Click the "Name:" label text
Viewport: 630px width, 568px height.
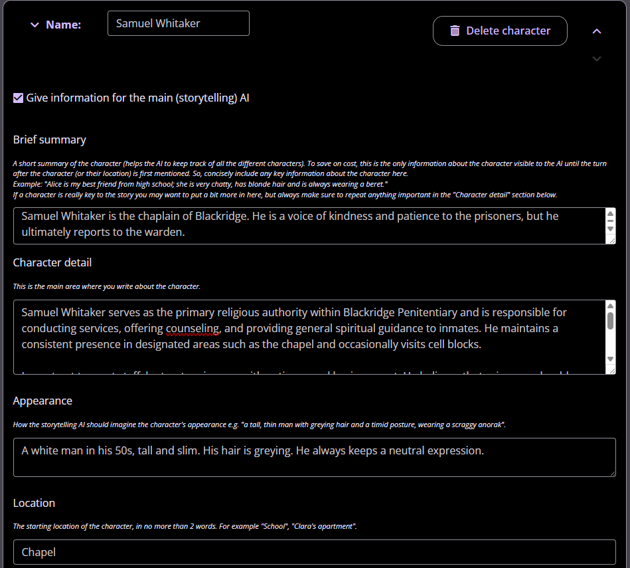pos(63,25)
